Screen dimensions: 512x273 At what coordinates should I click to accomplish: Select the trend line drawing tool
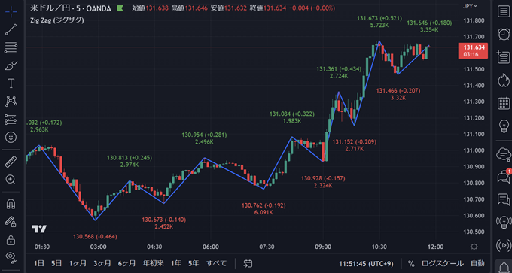click(11, 29)
